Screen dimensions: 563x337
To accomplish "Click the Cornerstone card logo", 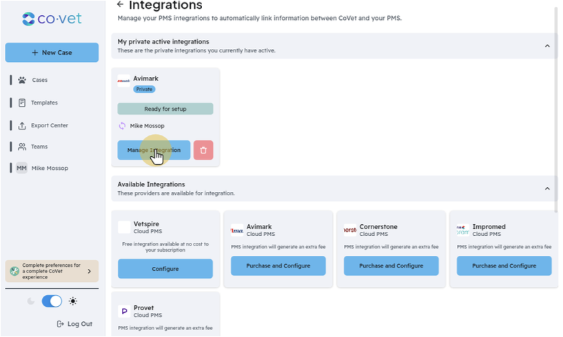I will click(350, 230).
